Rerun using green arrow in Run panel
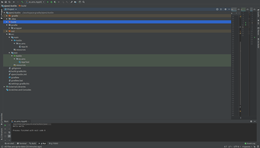Image resolution: width=260 pixels, height=148 pixels. click(5, 125)
